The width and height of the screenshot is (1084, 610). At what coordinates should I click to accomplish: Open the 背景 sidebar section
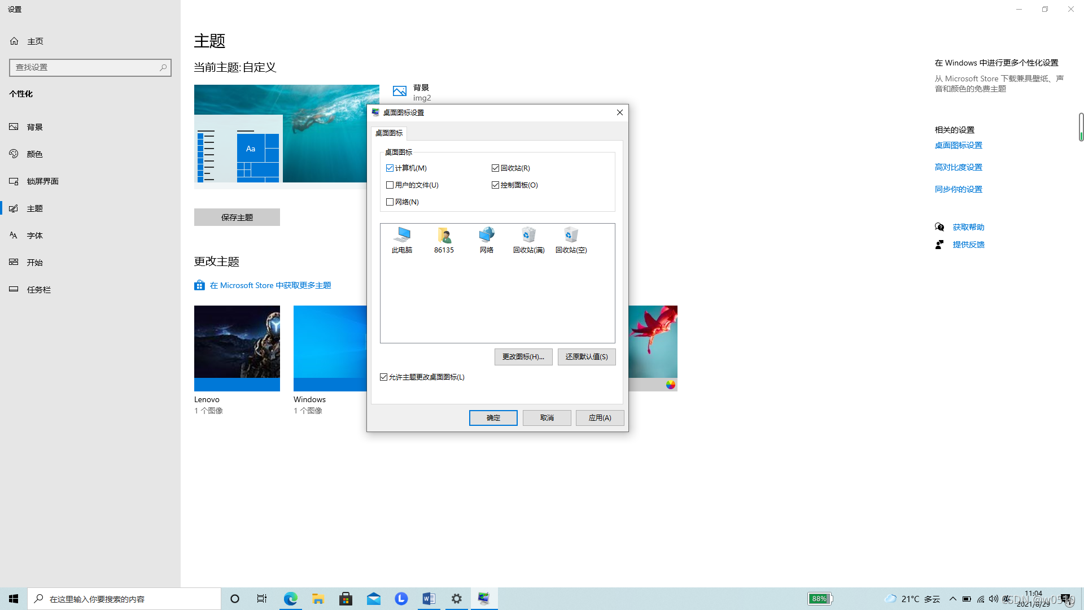coord(35,127)
